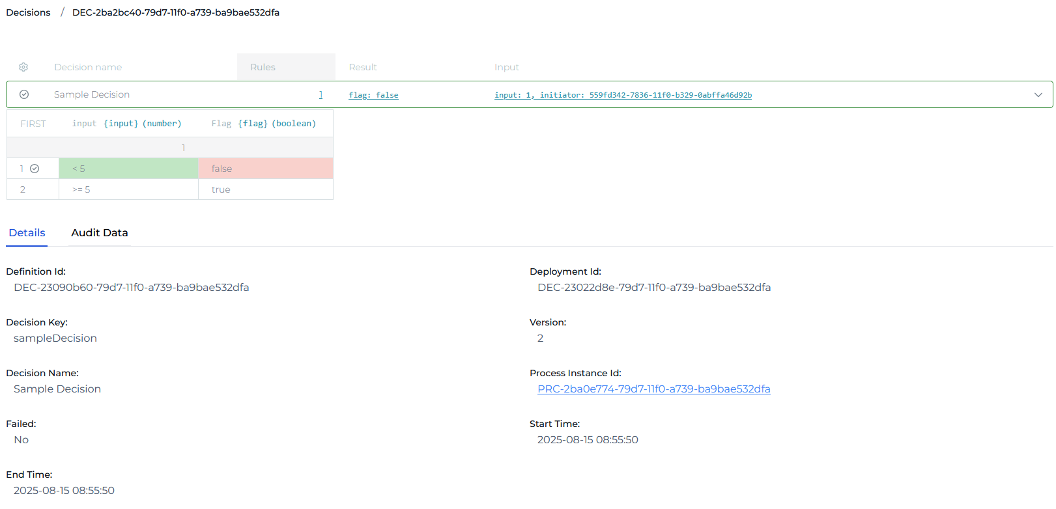Switch to the Audit Data tab
Image resolution: width=1056 pixels, height=509 pixels.
coord(99,233)
